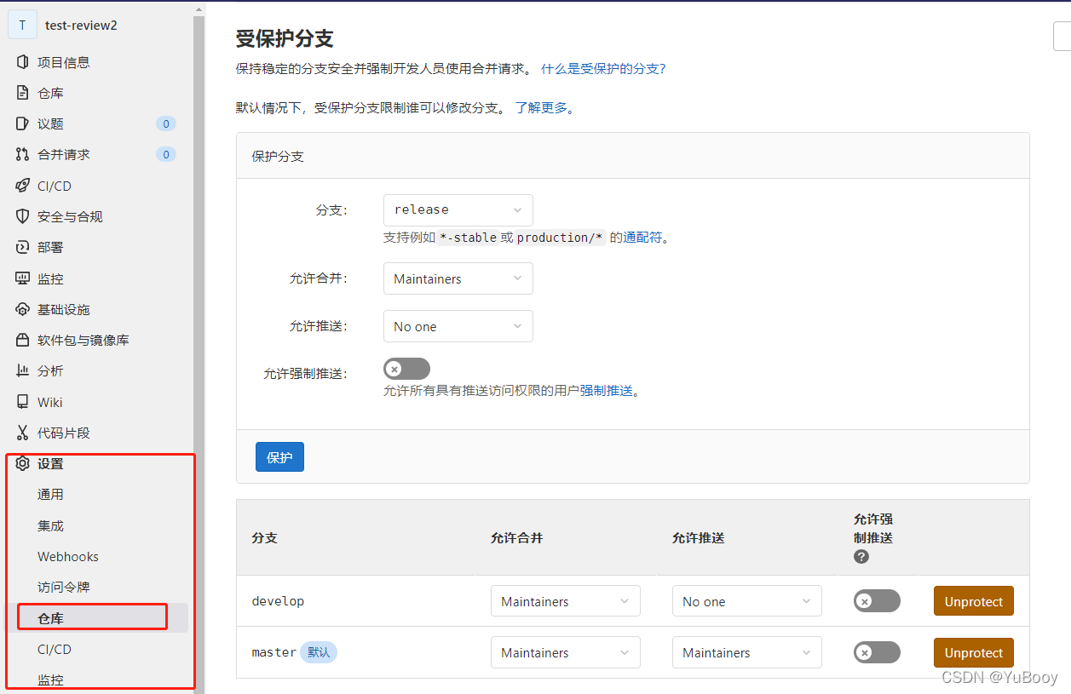The image size is (1071, 694).
Task: Click the project avatar icon for test-review2
Action: [x=22, y=25]
